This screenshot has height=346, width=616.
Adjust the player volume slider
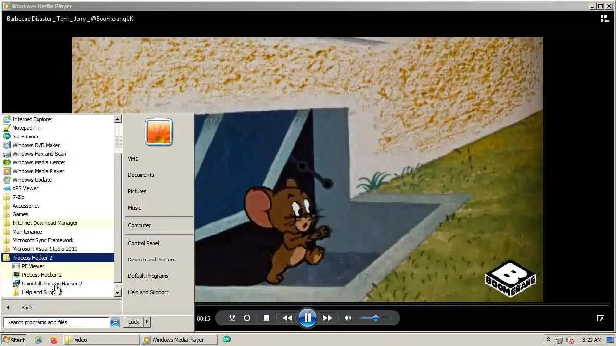point(375,318)
